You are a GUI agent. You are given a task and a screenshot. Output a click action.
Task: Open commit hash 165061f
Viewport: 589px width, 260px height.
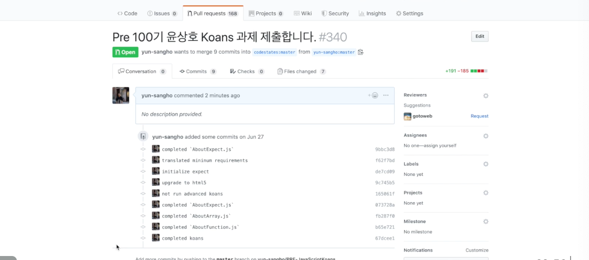coord(385,194)
